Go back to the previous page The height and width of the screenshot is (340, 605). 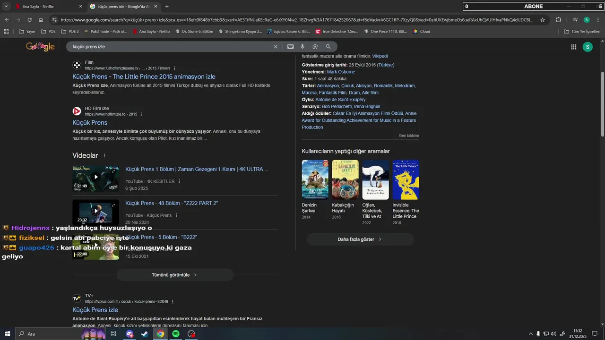coord(7,20)
